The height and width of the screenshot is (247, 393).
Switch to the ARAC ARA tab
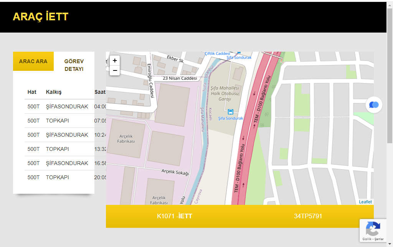click(33, 61)
